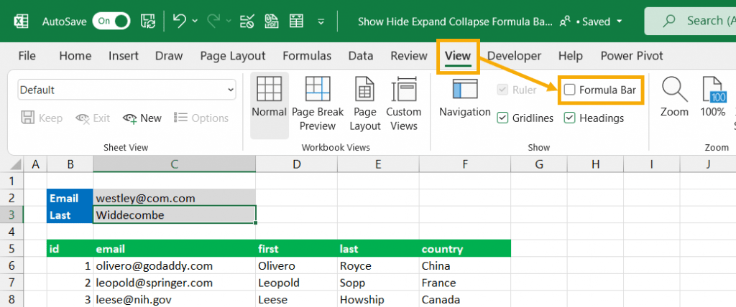Switch to the Developer tab
Viewport: 736px width, 307px height.
click(x=514, y=56)
